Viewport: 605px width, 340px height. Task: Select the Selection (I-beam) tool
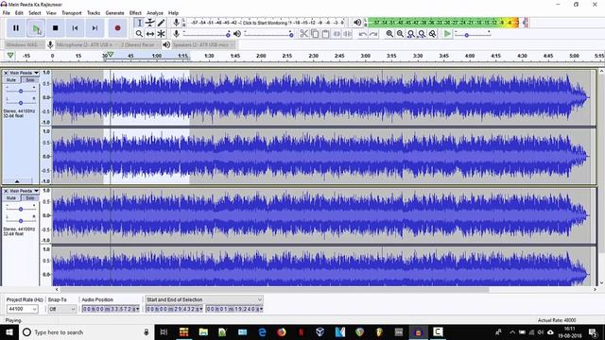139,23
